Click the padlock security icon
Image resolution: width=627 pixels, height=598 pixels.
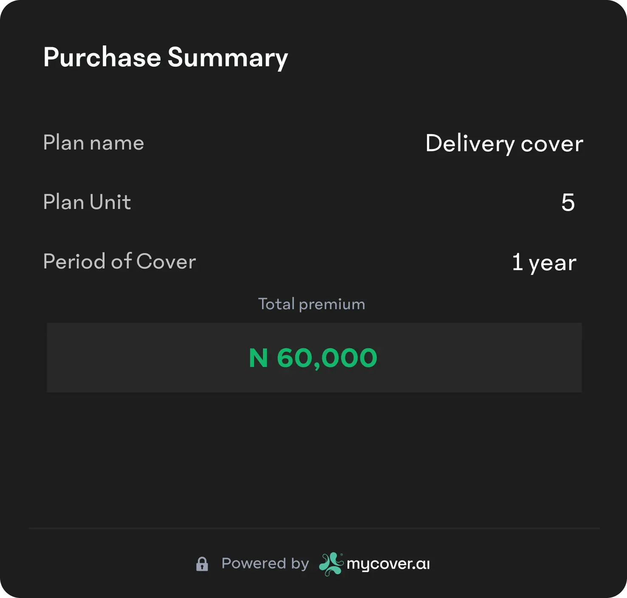(x=202, y=564)
